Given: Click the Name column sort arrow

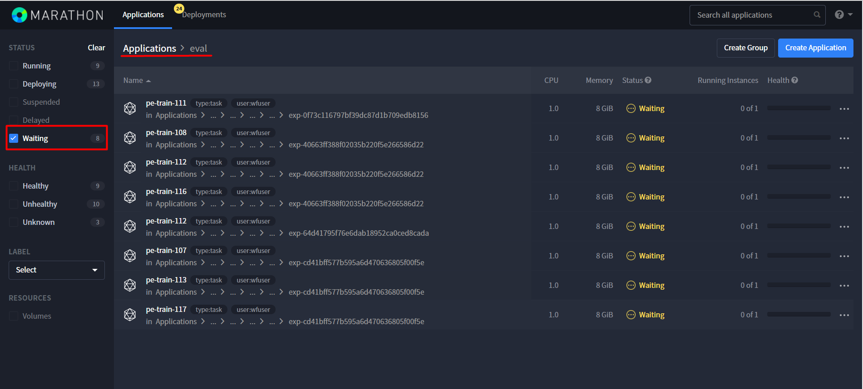Looking at the screenshot, I should click(148, 81).
